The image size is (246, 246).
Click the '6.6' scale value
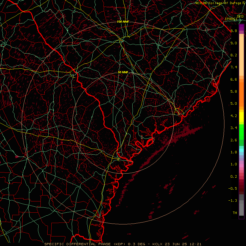234,79
